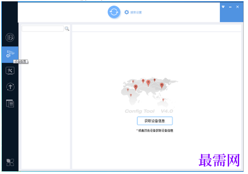Focus the device search input field
This screenshot has height=174, width=248.
[43, 29]
